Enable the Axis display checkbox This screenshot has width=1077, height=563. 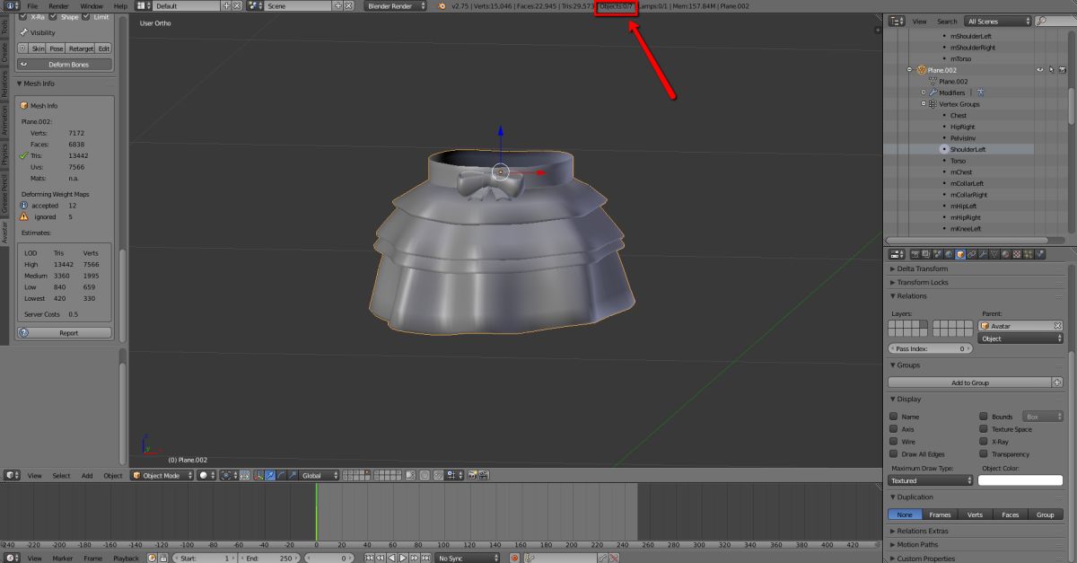(x=893, y=429)
